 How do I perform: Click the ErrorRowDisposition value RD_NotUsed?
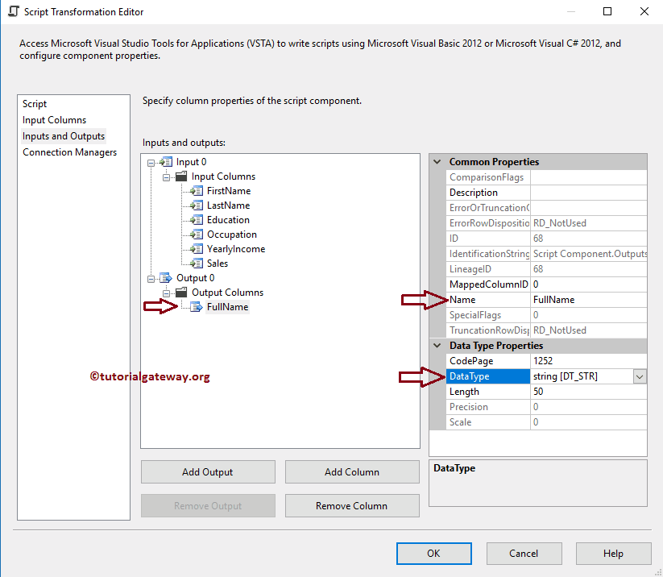(589, 223)
